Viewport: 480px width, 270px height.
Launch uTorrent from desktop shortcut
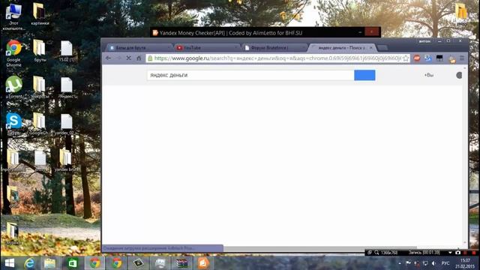click(13, 88)
